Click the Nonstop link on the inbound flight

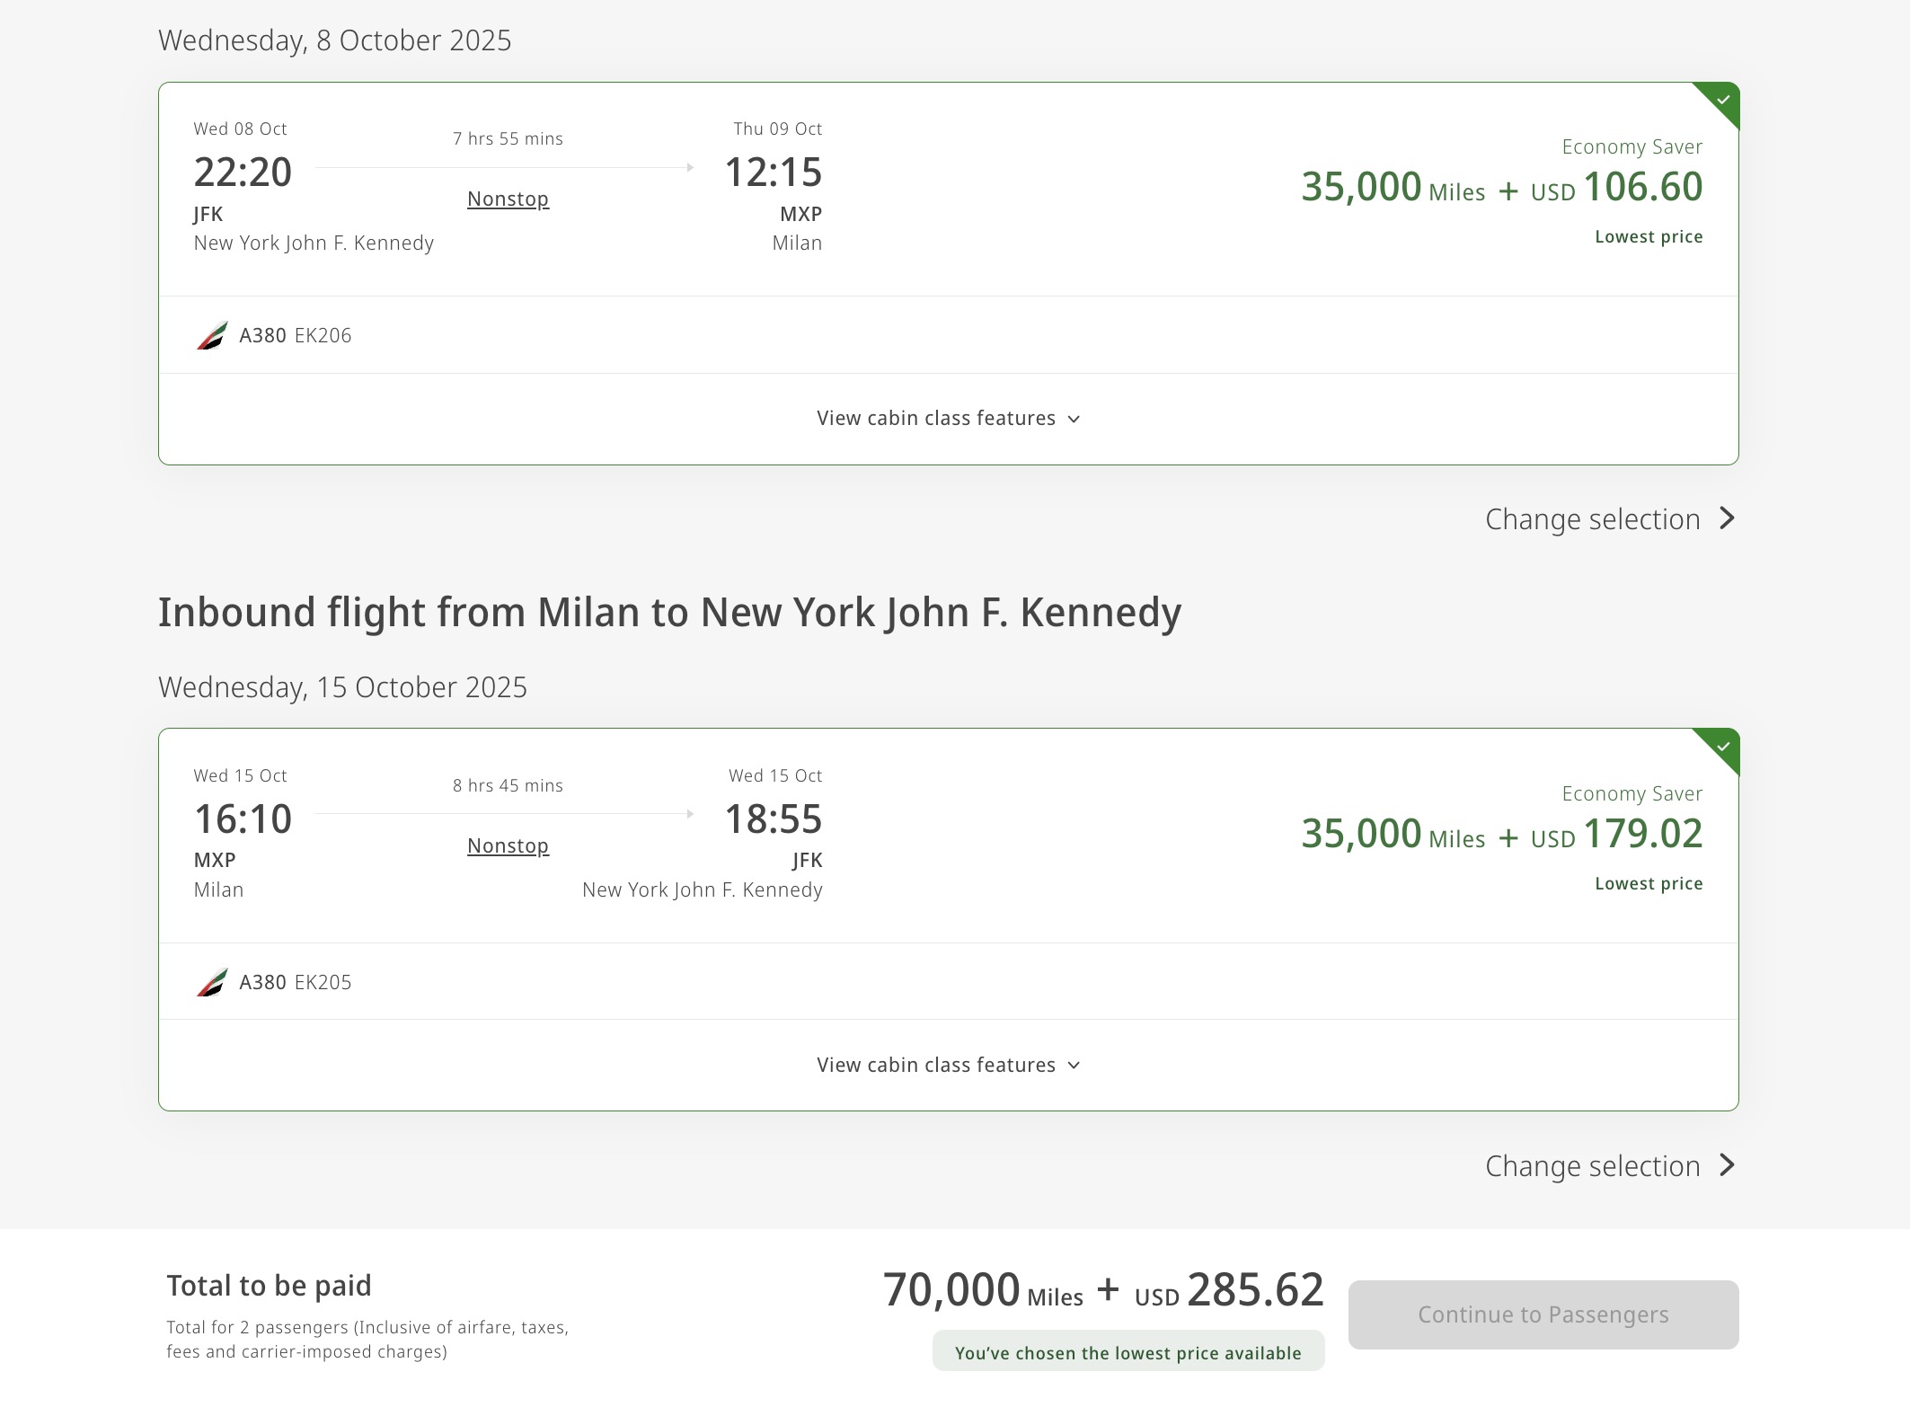coord(508,845)
